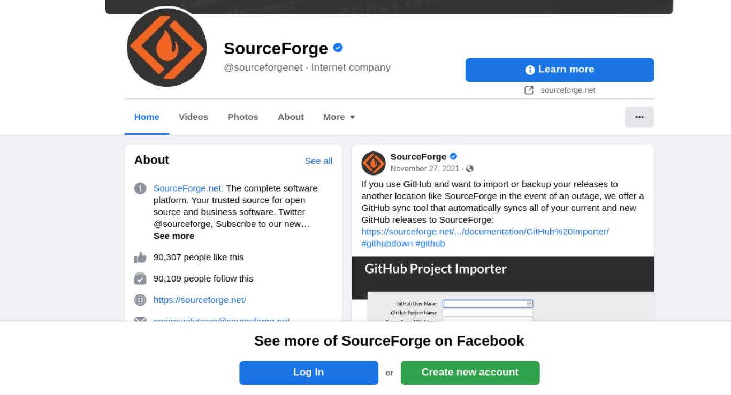Open the Photos tab
The image size is (731, 395).
[243, 117]
